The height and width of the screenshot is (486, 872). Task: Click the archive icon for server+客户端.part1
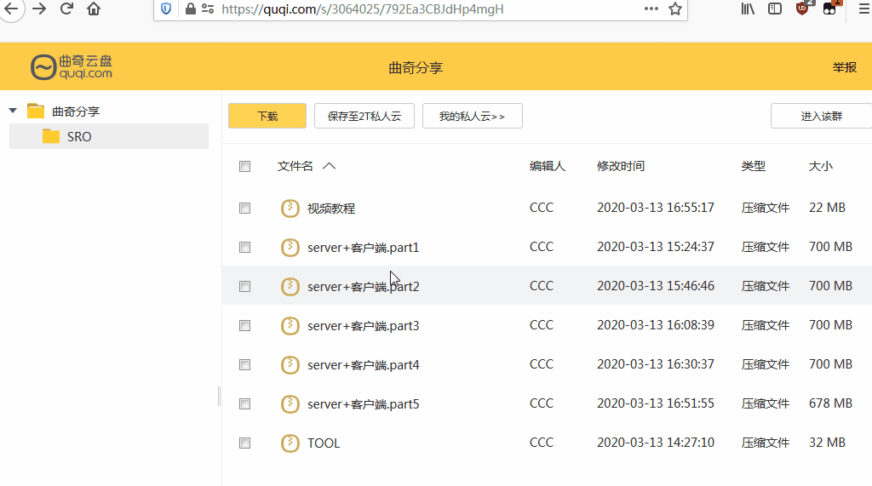(290, 248)
